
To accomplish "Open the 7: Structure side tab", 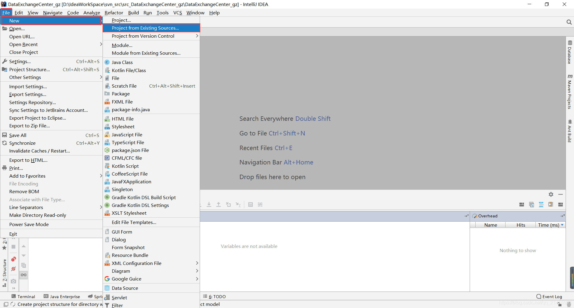I will coord(4,273).
